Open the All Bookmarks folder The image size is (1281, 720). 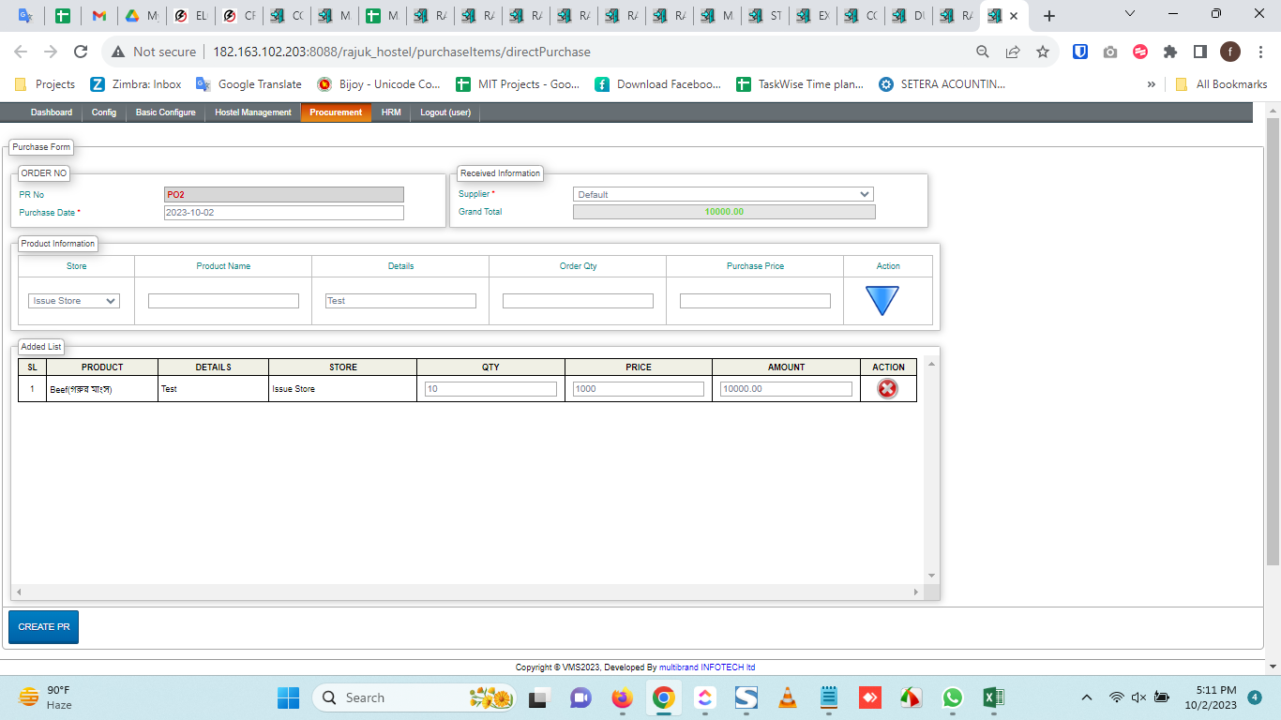(x=1221, y=84)
